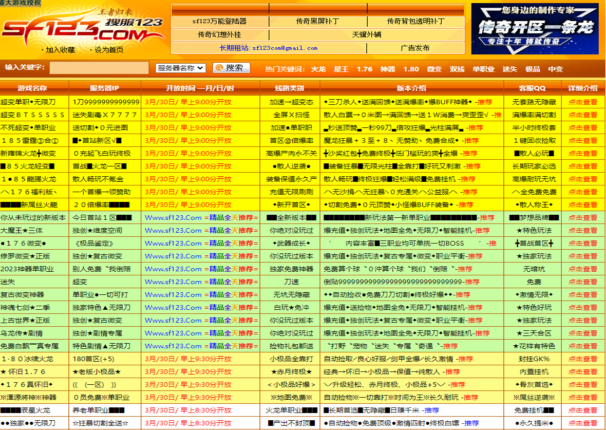
Task: Select the hot keyword 1.76
Action: [x=365, y=69]
